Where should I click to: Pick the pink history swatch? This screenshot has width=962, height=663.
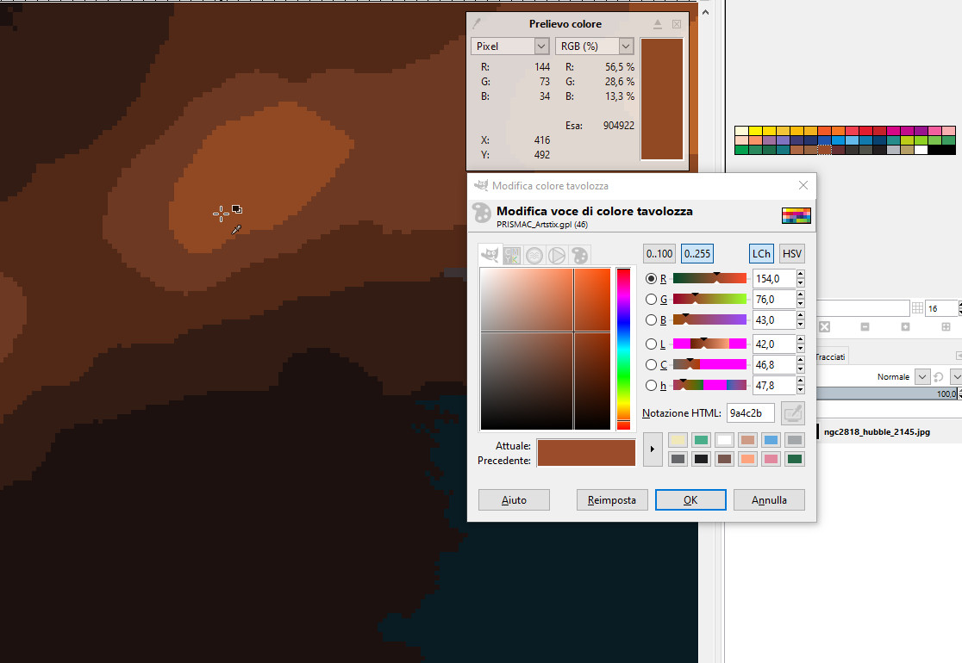(x=771, y=459)
